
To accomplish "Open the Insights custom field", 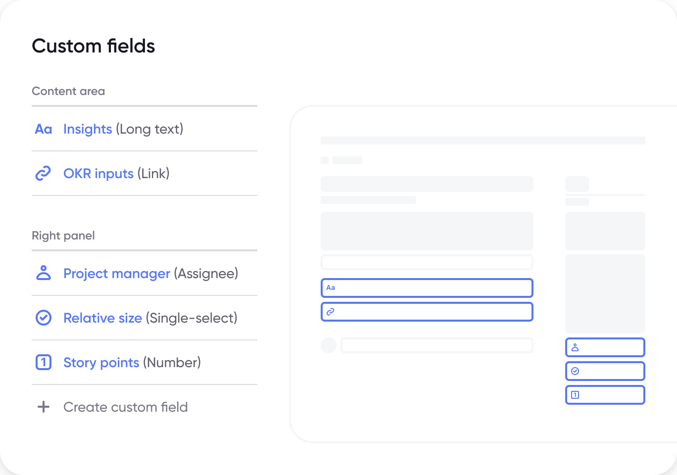I will [x=88, y=129].
